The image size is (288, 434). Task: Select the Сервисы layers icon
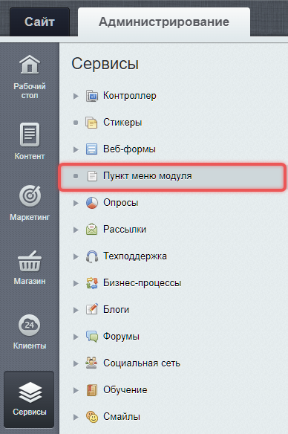[30, 392]
